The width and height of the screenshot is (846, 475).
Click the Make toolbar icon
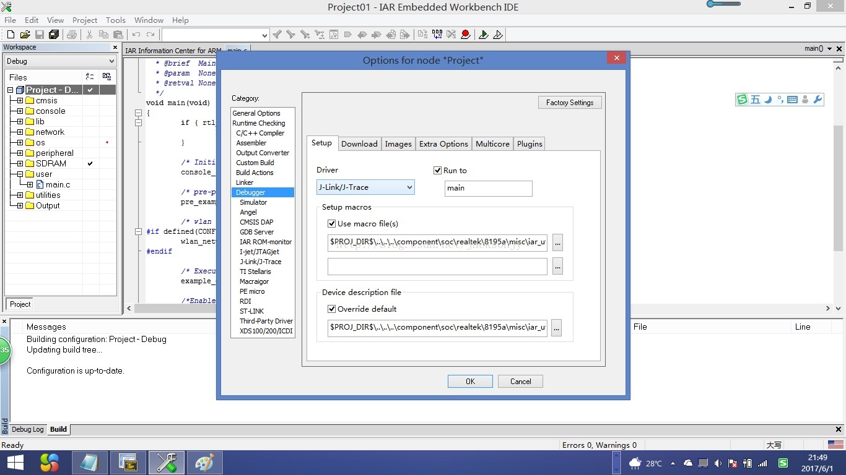coord(437,35)
